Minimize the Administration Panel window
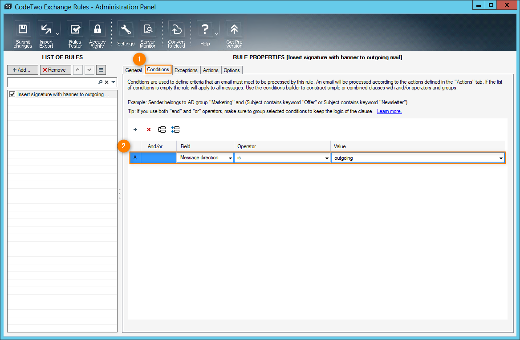520x340 pixels. pyautogui.click(x=478, y=5)
